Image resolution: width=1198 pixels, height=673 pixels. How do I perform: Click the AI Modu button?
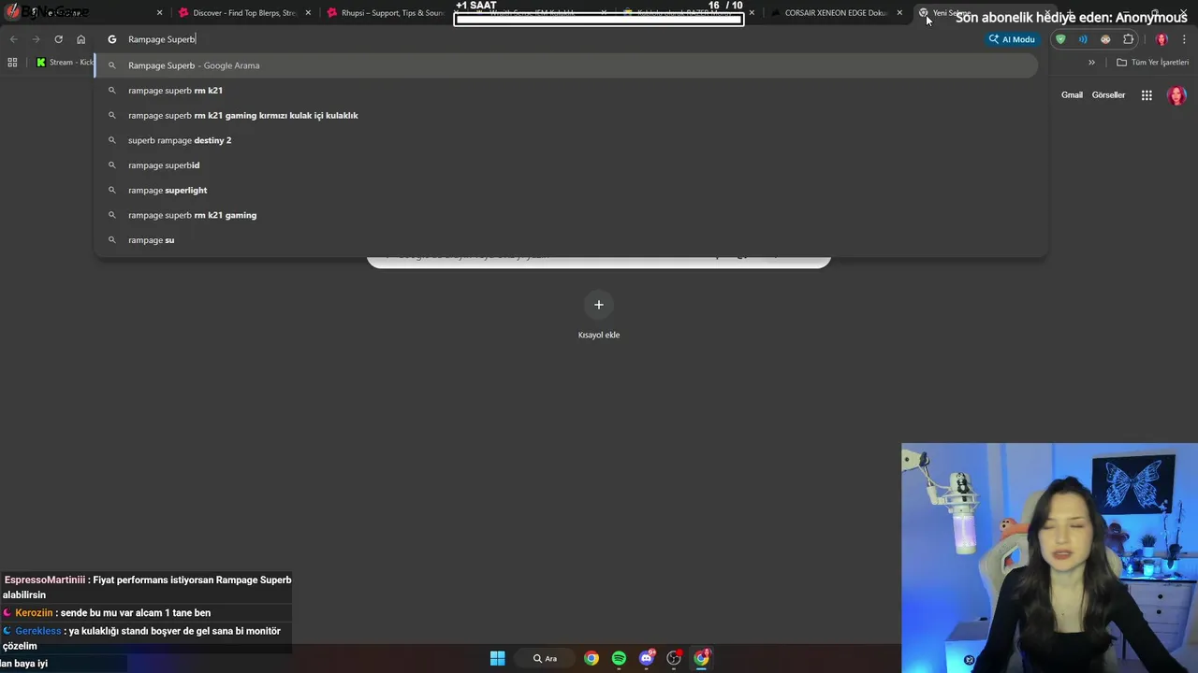[1012, 39]
